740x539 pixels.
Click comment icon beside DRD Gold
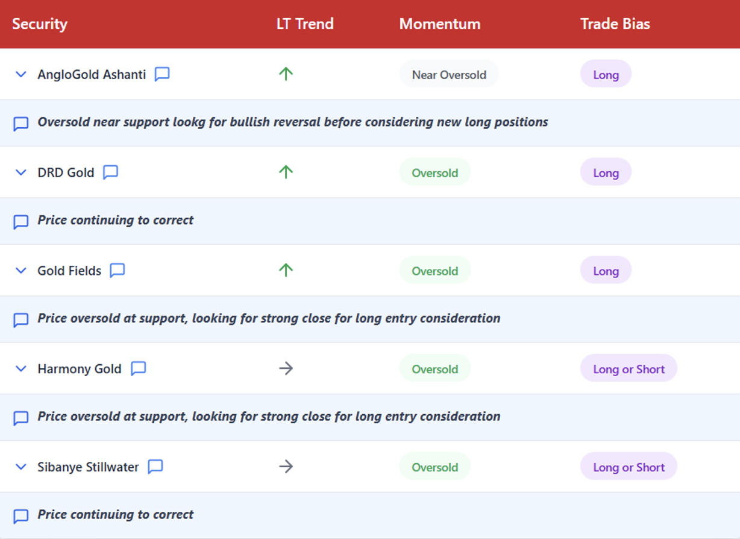pyautogui.click(x=110, y=172)
